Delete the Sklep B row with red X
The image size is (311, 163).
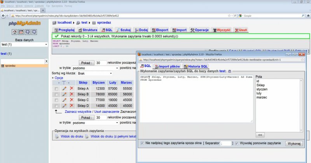coord(72,94)
